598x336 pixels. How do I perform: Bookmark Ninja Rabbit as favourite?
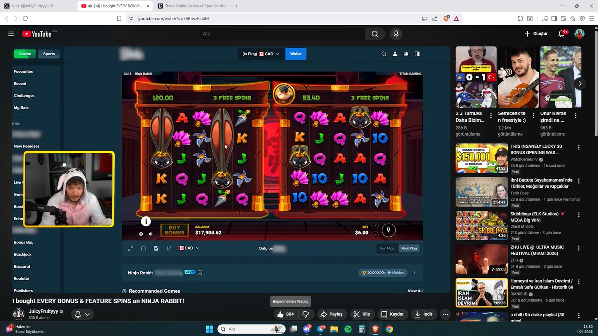coord(200,273)
